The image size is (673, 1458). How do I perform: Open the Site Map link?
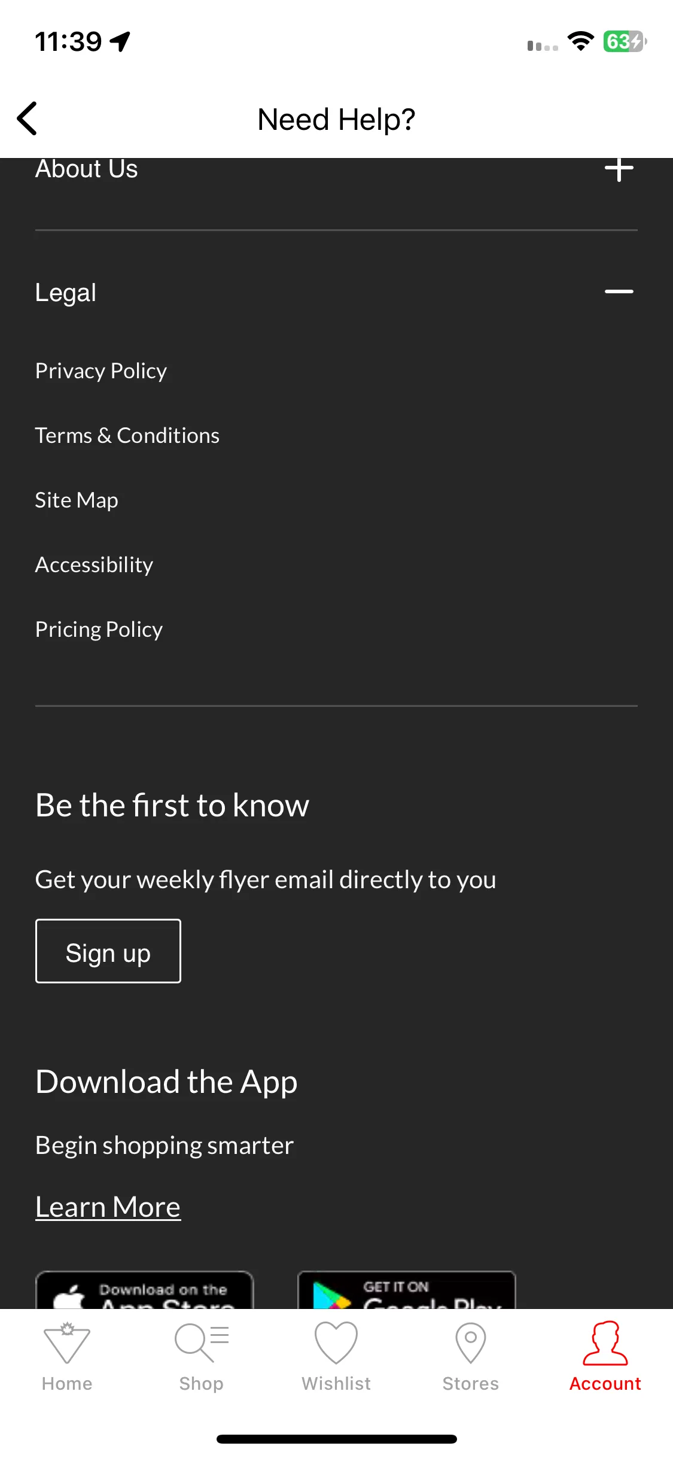(x=77, y=500)
